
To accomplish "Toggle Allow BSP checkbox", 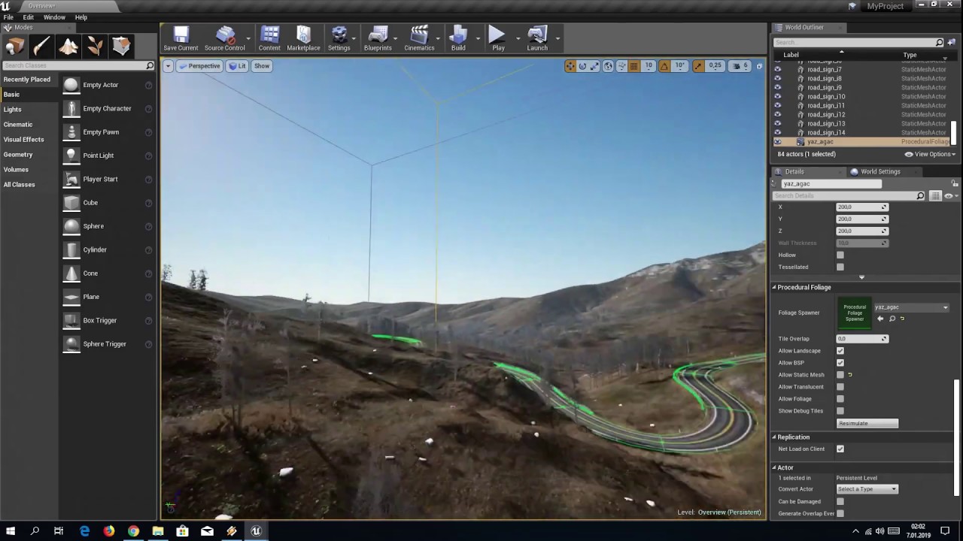I will pos(840,363).
